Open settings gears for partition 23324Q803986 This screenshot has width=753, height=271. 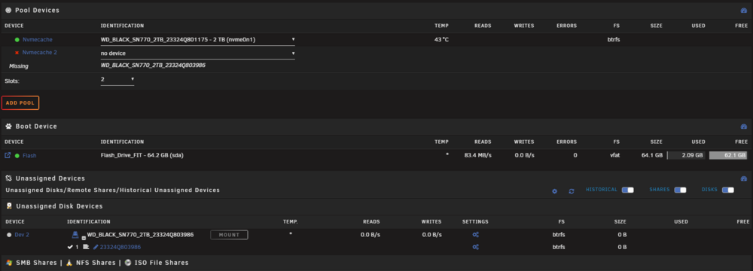(x=475, y=247)
